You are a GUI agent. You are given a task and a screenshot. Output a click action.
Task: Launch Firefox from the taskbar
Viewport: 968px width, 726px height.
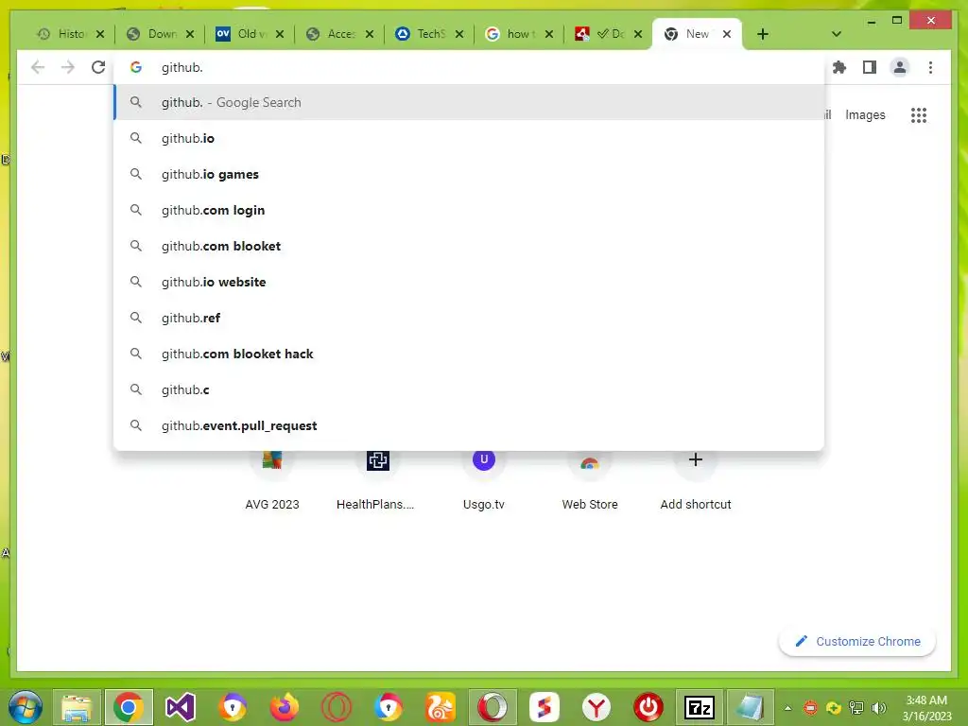pyautogui.click(x=284, y=707)
